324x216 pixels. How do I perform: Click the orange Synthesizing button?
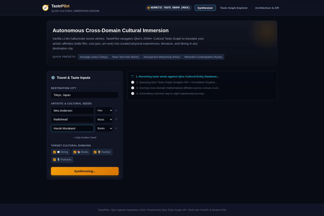85,171
